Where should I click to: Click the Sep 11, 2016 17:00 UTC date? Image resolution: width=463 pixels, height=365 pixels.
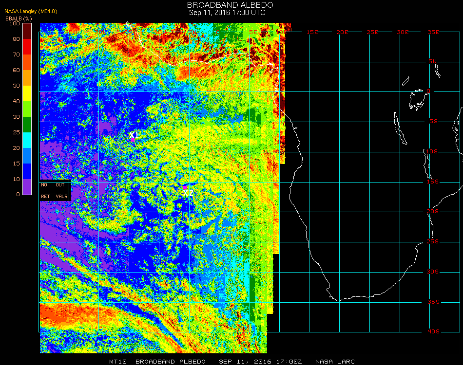(227, 13)
